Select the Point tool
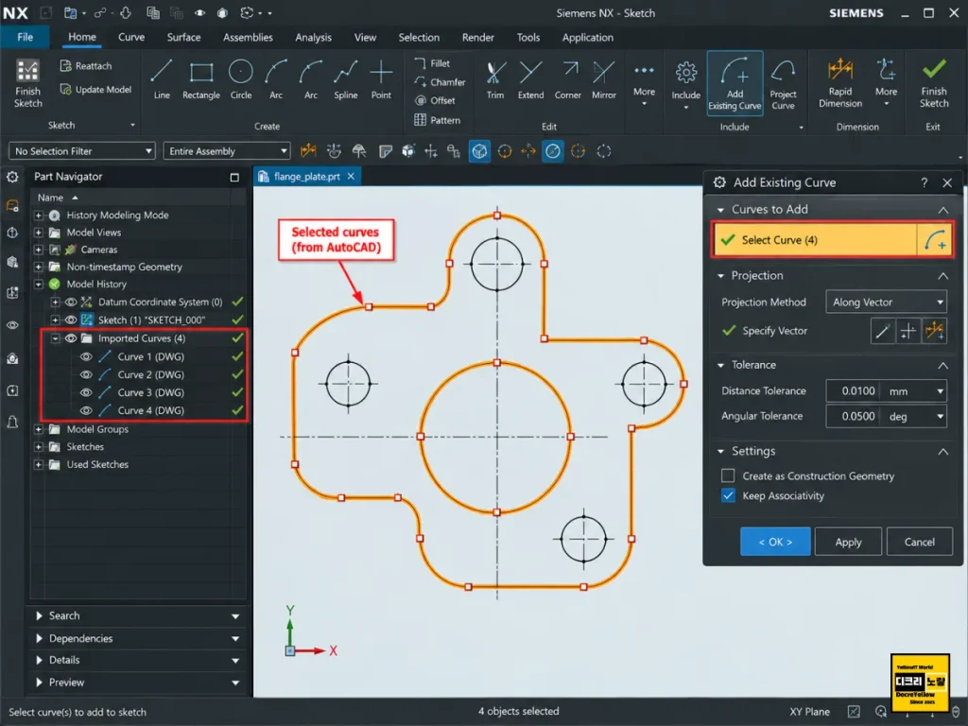 coord(381,79)
